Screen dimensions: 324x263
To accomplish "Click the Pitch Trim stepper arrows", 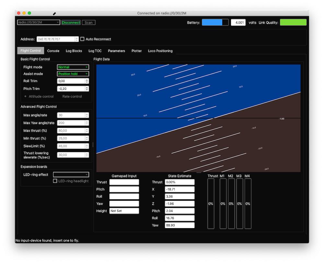I will [87, 89].
